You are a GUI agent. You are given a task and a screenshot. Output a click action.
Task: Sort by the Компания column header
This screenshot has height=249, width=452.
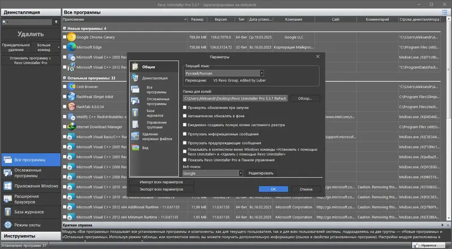(x=293, y=19)
